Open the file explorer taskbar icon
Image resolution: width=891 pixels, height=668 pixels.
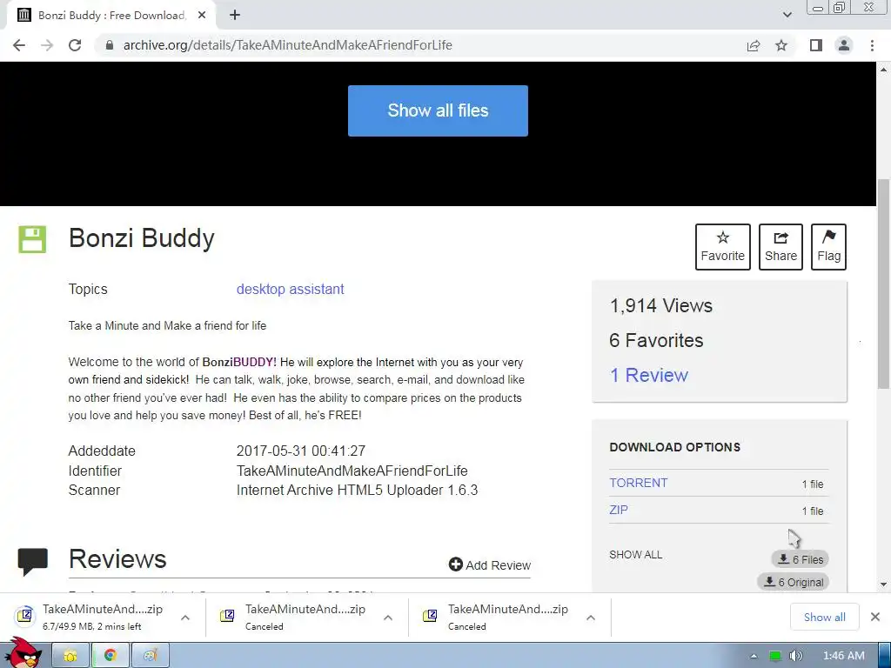[70, 656]
